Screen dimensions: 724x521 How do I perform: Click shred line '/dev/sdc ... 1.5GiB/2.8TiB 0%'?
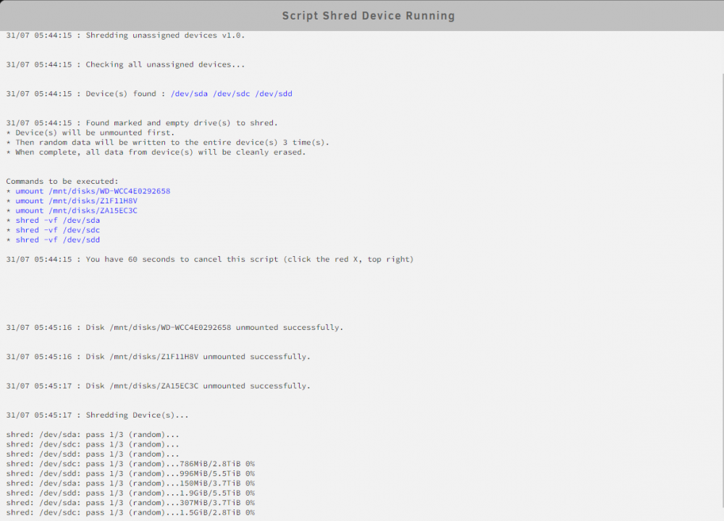[x=130, y=512]
